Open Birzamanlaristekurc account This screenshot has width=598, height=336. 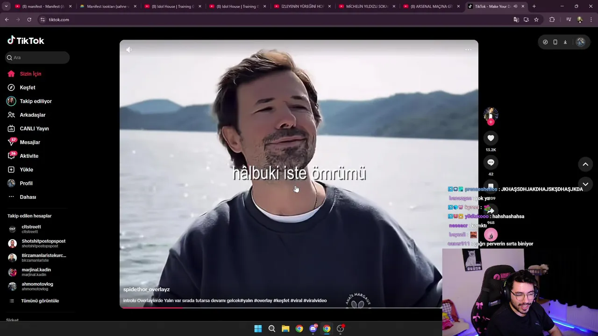point(37,258)
